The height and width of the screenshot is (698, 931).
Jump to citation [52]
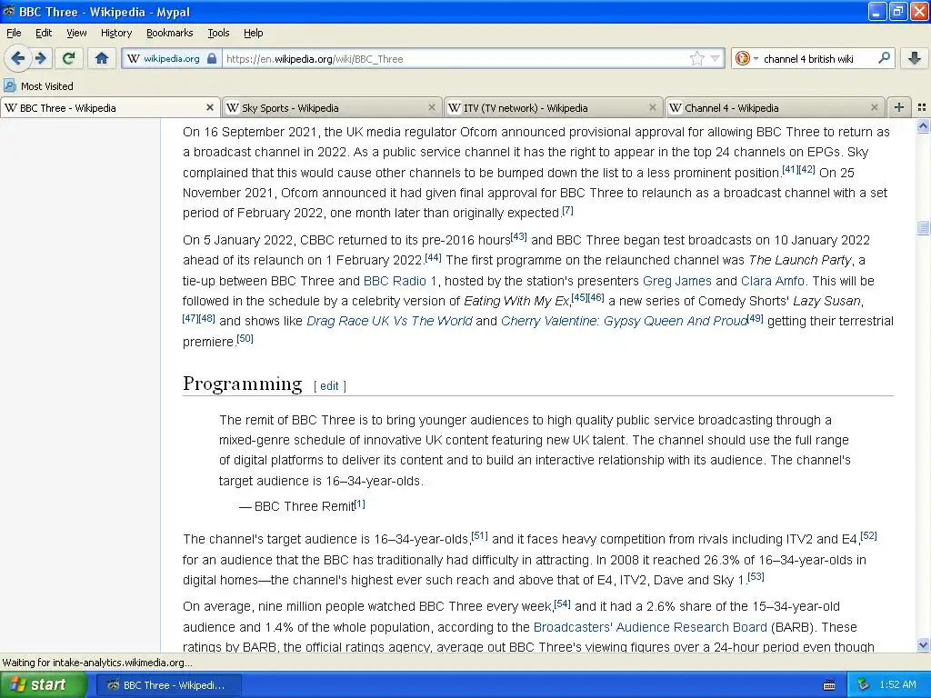click(868, 536)
